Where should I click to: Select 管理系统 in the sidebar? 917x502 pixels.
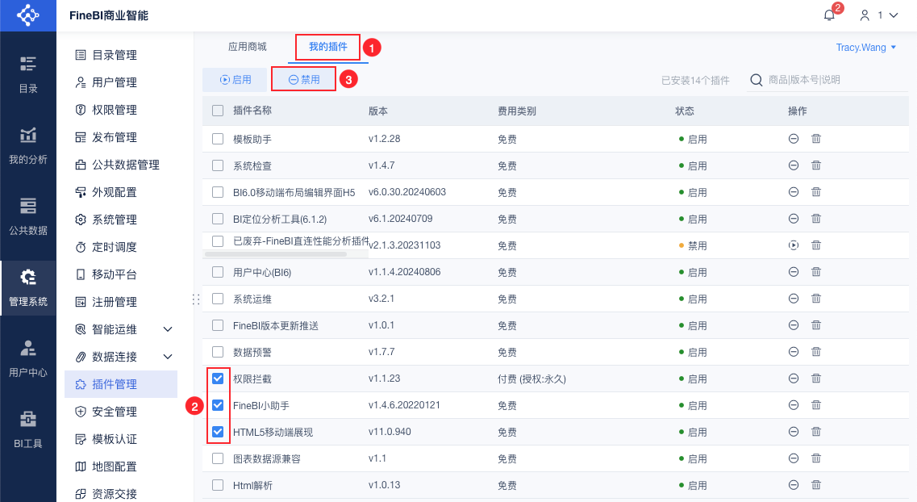point(28,288)
